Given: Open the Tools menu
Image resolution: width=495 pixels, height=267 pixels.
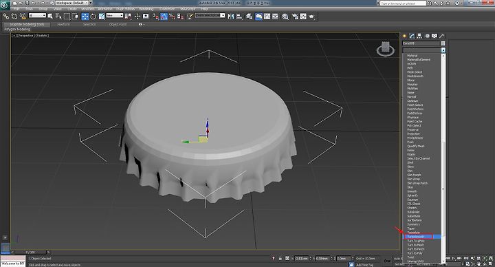Looking at the screenshot, I should [x=29, y=9].
